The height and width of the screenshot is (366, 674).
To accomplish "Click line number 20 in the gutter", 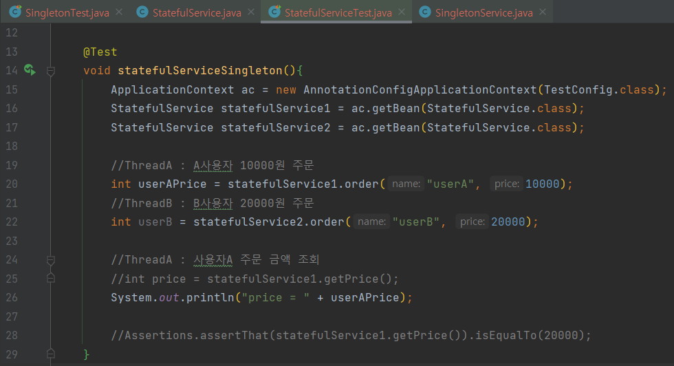I will tap(12, 184).
